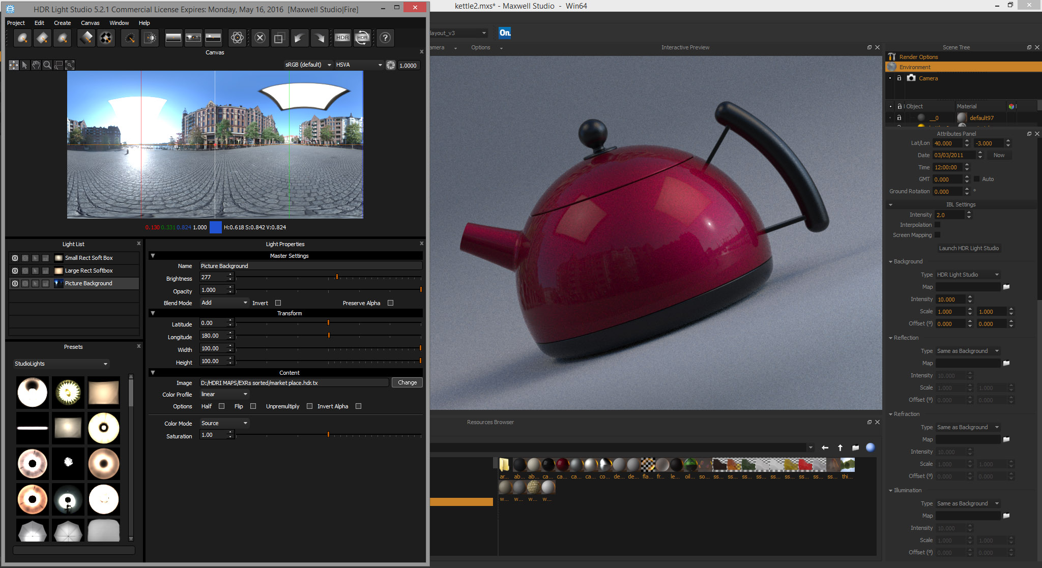
Task: Open the Background Type HDR Light Studio dropdown
Action: coord(968,275)
